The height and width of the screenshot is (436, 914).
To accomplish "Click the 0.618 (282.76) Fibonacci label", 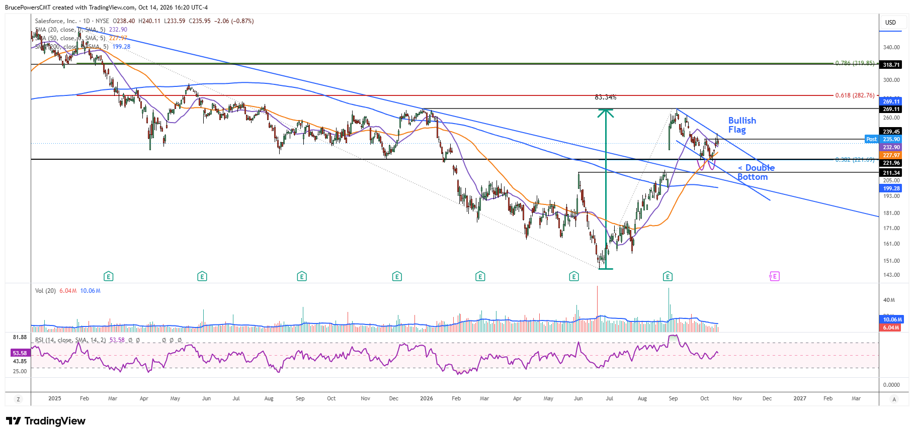I will 855,95.
